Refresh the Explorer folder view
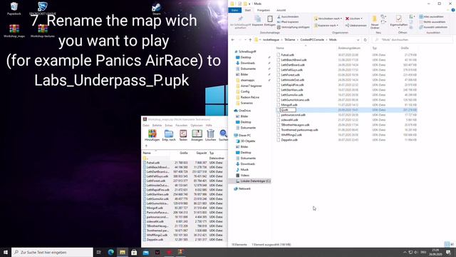 coord(366,40)
